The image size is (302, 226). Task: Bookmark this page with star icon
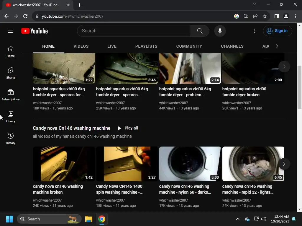(265, 16)
